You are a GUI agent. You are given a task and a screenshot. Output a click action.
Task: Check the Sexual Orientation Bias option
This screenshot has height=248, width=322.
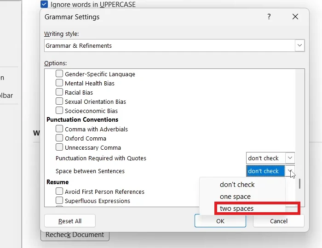coord(59,101)
